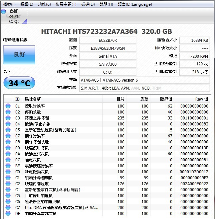This screenshot has height=219, width=215.
Task: Open the 語言(L)(Language) menu
Action: coord(135,4)
